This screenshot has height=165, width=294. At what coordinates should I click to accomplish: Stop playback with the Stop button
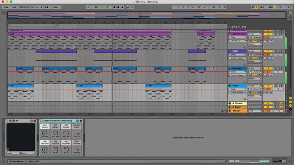(x=114, y=7)
